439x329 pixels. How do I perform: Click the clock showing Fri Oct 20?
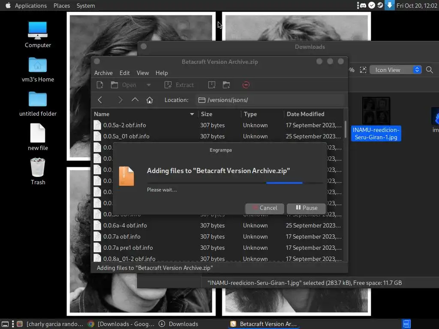point(417,6)
